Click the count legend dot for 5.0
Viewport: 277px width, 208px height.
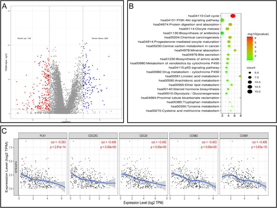(x=250, y=73)
